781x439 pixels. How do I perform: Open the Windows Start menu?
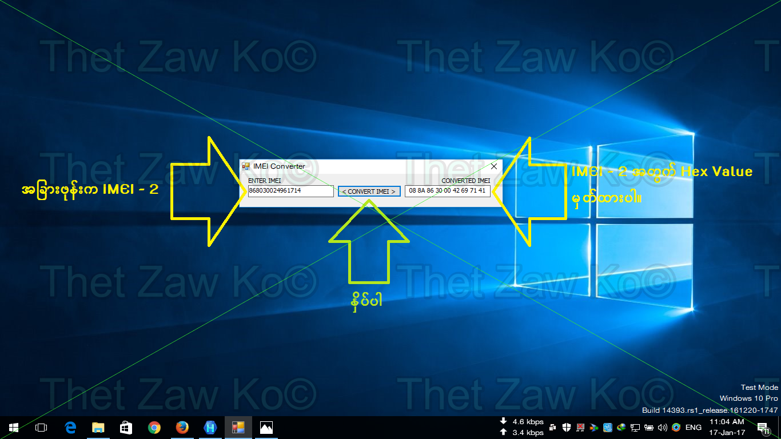point(14,428)
